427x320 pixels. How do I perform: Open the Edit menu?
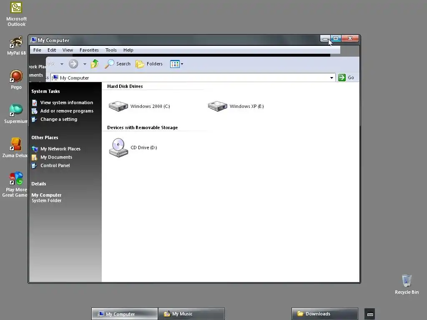tap(51, 50)
